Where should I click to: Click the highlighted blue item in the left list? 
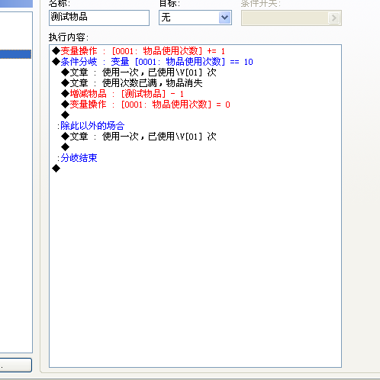point(16,54)
